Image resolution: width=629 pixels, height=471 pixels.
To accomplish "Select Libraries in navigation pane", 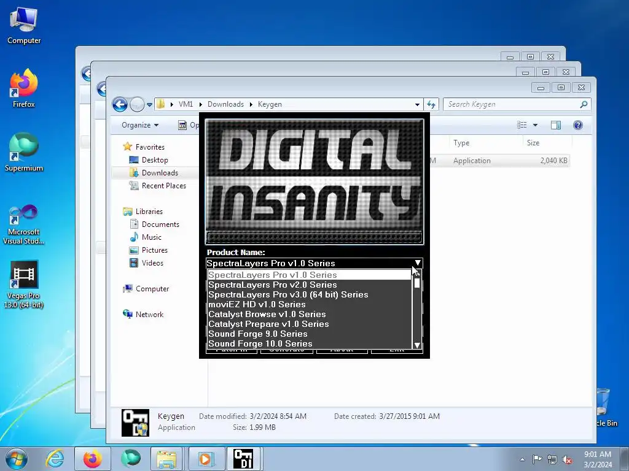I will (x=149, y=212).
